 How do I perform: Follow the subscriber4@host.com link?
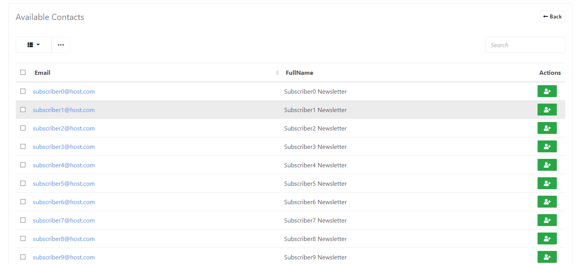(x=64, y=165)
